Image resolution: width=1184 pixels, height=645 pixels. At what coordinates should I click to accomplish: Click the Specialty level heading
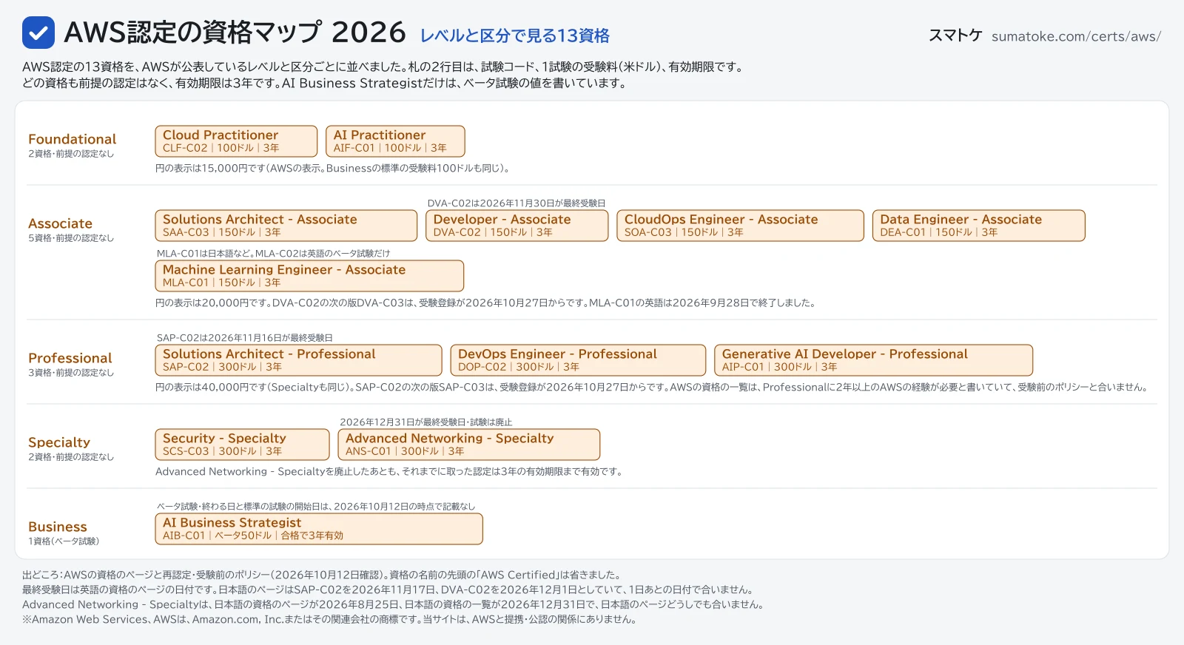click(x=59, y=442)
